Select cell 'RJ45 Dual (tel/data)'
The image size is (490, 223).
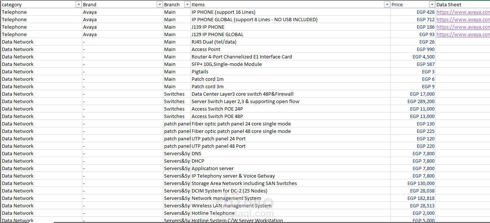pos(291,42)
